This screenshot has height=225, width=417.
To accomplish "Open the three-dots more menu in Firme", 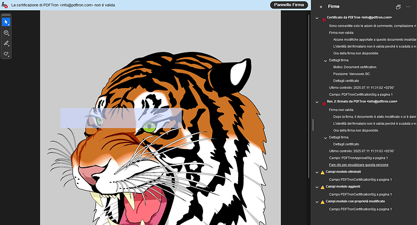I will tap(408, 7).
